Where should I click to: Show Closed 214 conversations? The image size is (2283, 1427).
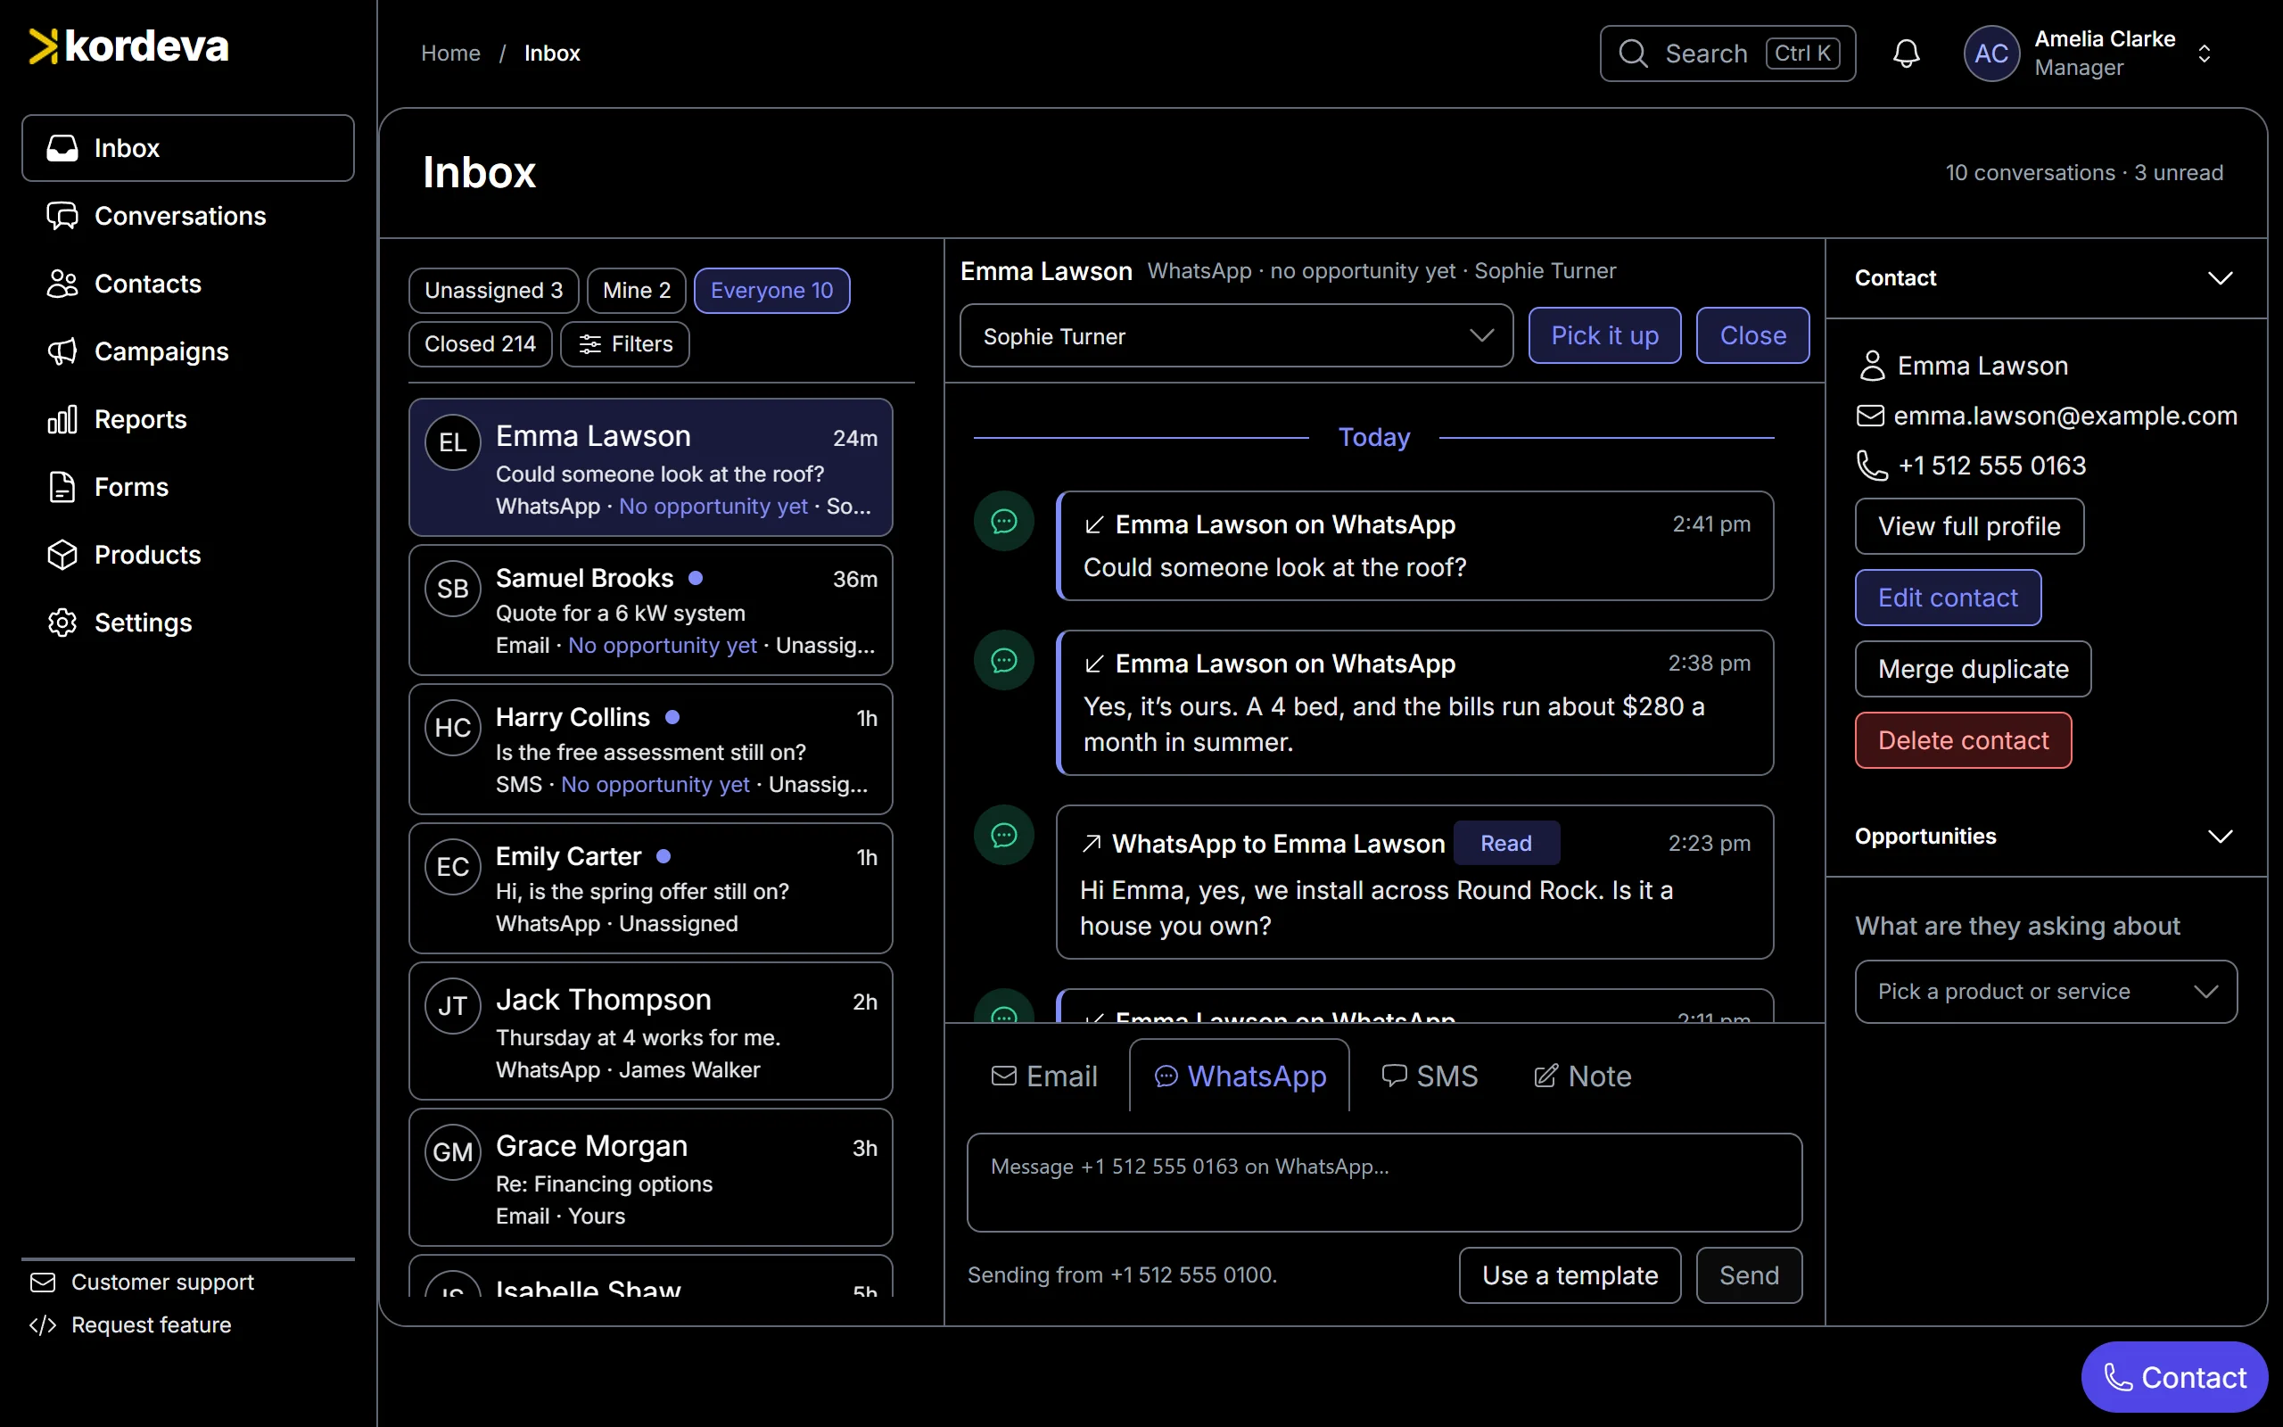(x=480, y=344)
